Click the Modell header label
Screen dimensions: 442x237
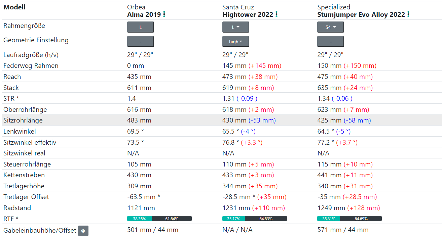[14, 7]
